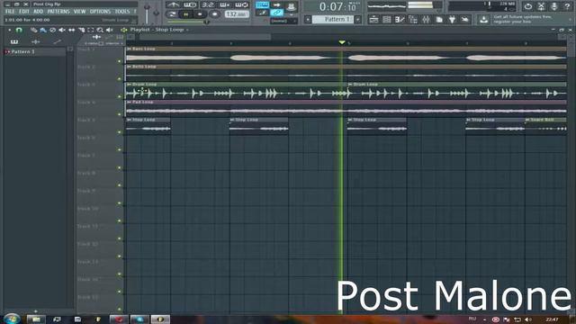Mute Track 3 with green dot
The width and height of the screenshot is (576, 324).
(x=119, y=96)
